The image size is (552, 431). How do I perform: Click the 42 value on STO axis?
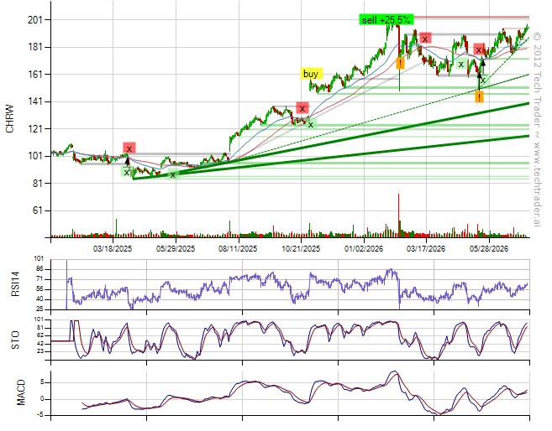(x=39, y=343)
